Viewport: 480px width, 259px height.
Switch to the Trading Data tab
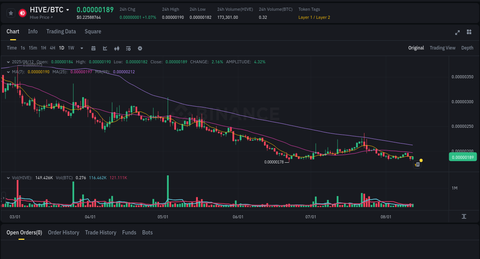(x=61, y=31)
